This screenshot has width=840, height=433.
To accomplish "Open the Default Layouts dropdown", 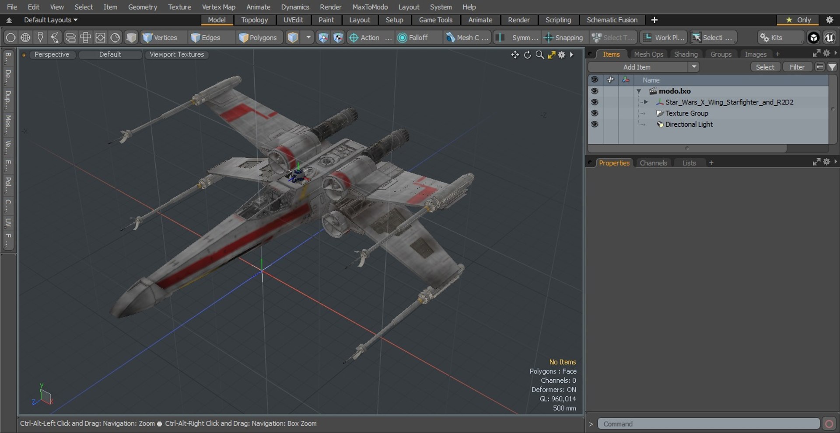I will [51, 20].
